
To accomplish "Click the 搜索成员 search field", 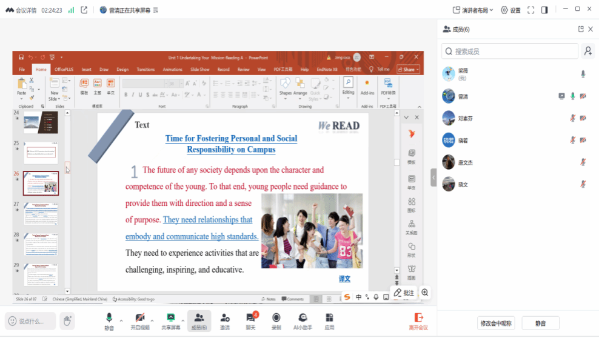I will click(509, 51).
